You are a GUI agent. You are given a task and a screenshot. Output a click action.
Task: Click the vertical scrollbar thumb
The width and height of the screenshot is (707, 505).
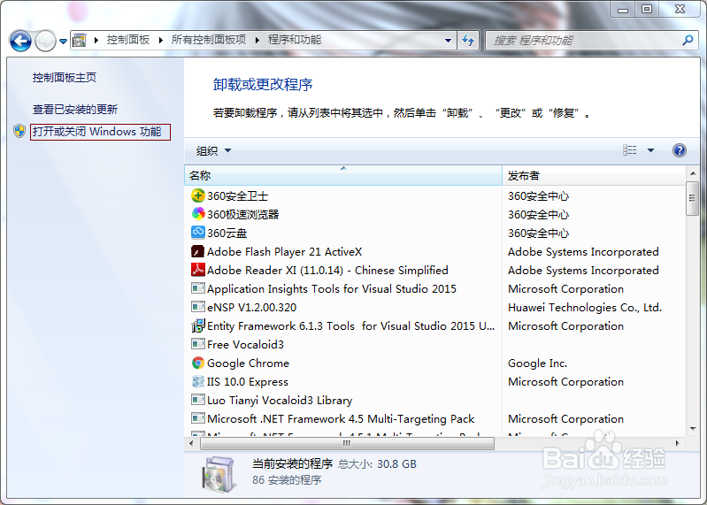point(692,198)
